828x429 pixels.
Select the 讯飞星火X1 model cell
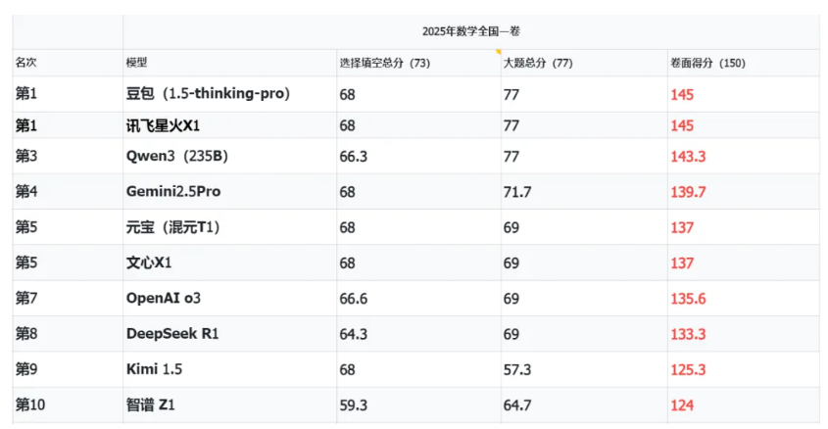point(229,125)
